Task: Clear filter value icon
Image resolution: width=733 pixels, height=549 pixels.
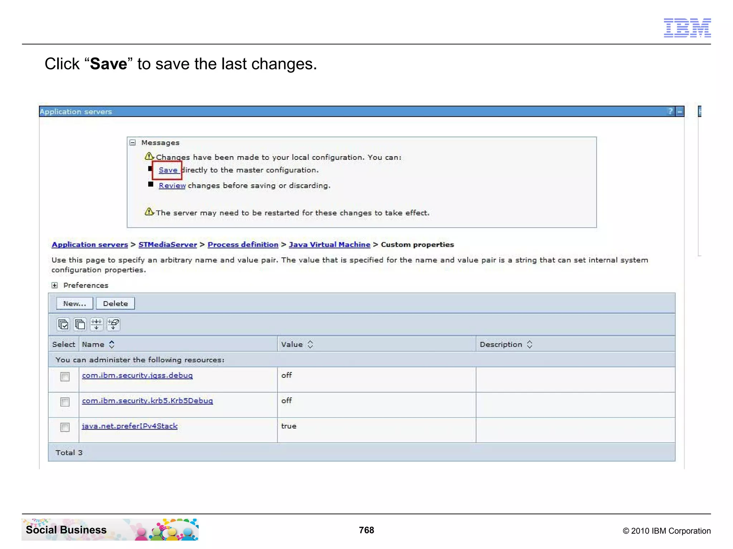Action: pos(113,324)
